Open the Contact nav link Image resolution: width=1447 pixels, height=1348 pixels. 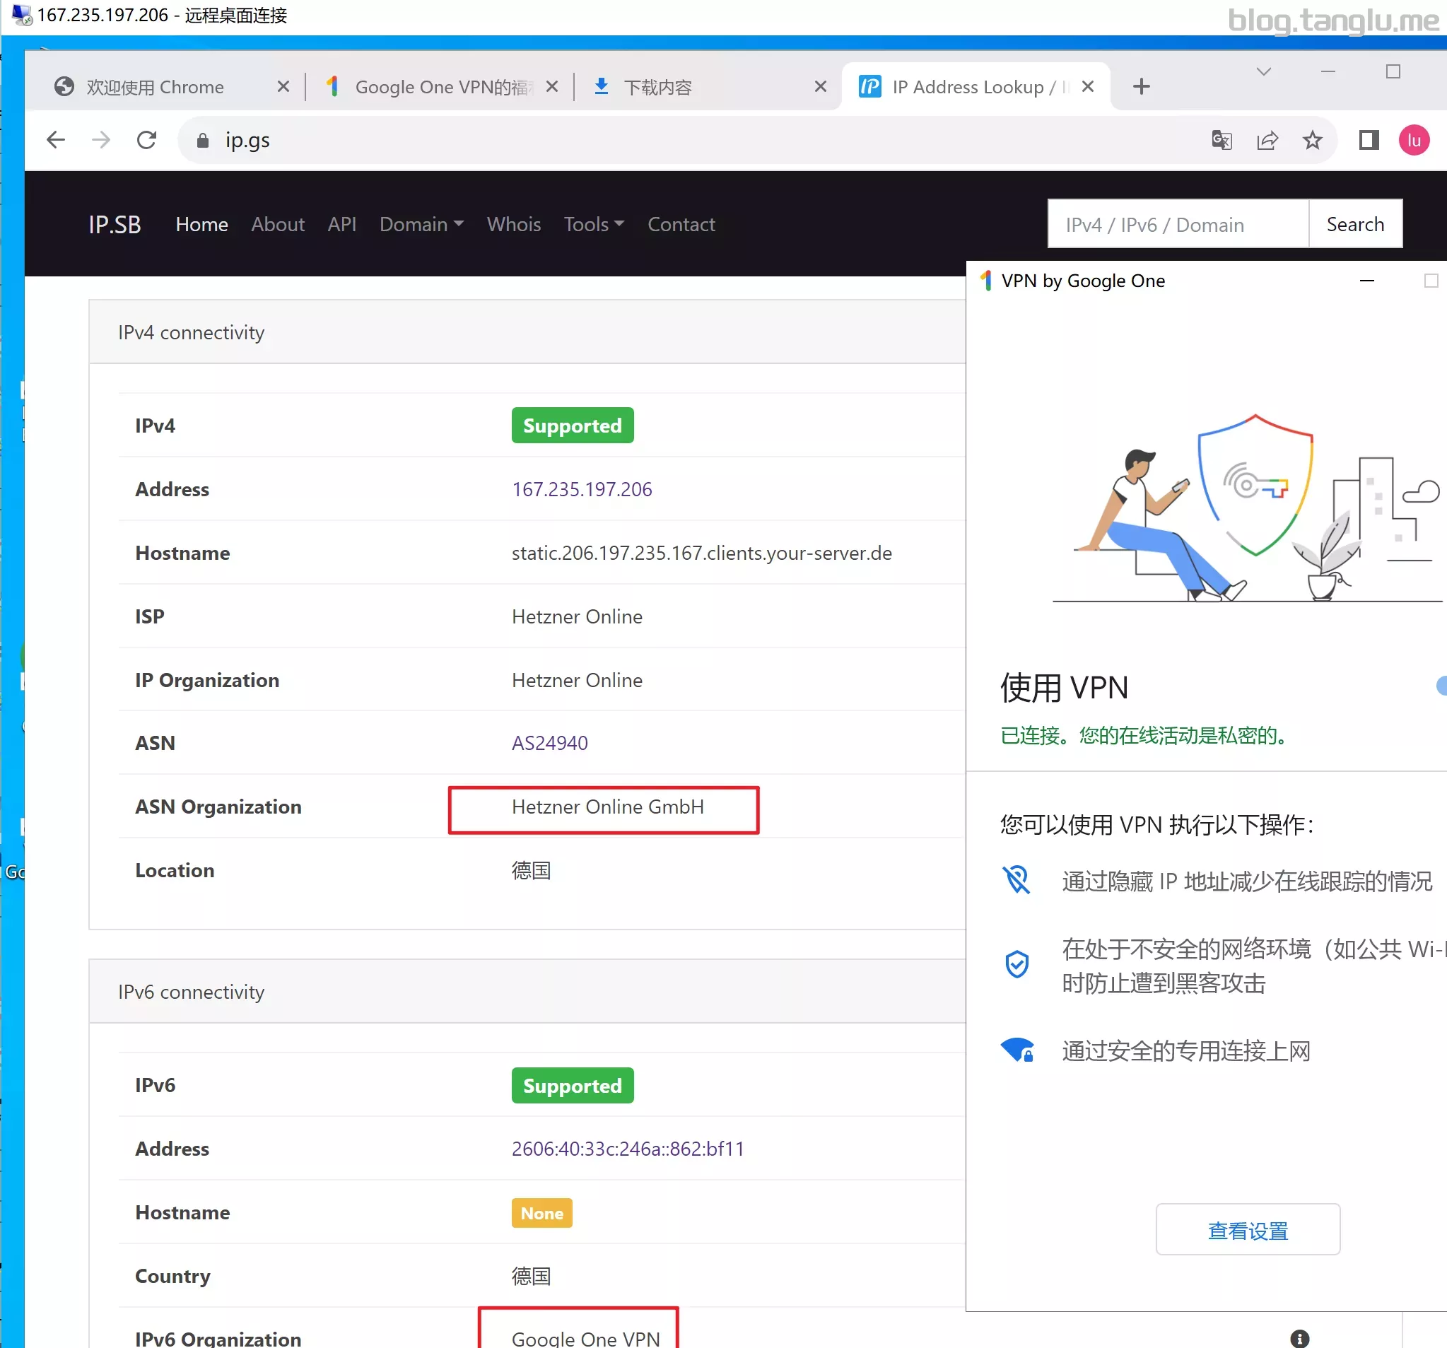[681, 224]
